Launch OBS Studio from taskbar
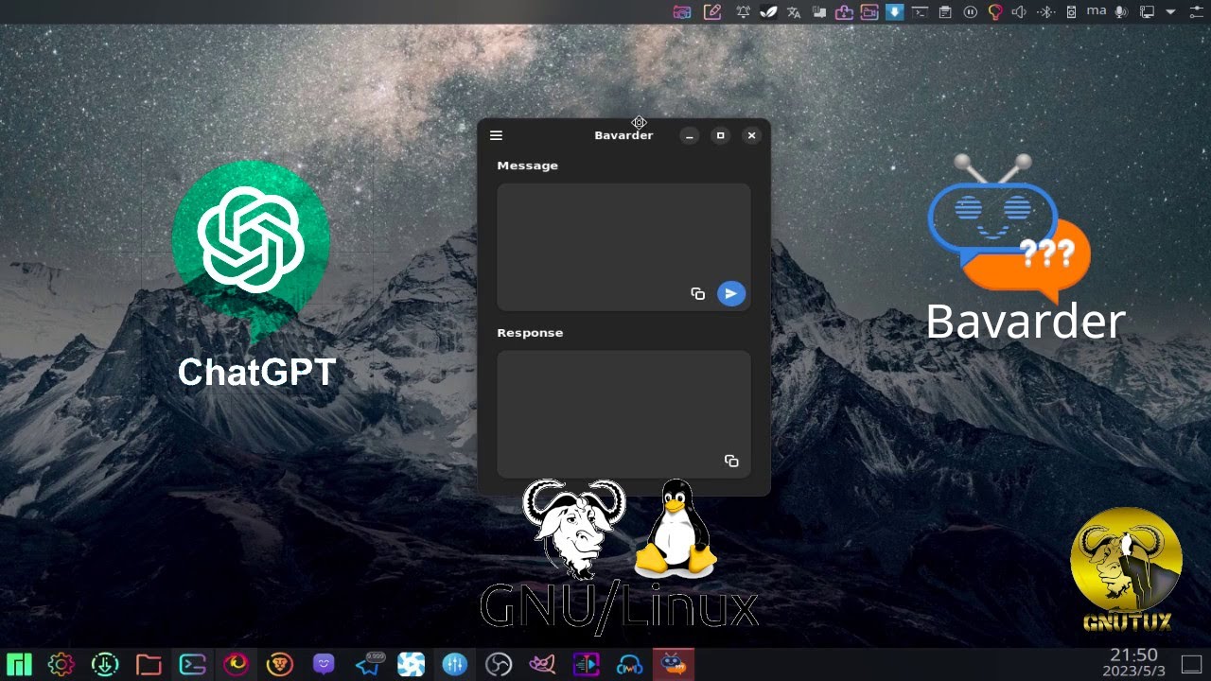The image size is (1211, 681). point(499,665)
